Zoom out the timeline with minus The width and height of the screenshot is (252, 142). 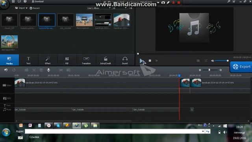pyautogui.click(x=200, y=70)
